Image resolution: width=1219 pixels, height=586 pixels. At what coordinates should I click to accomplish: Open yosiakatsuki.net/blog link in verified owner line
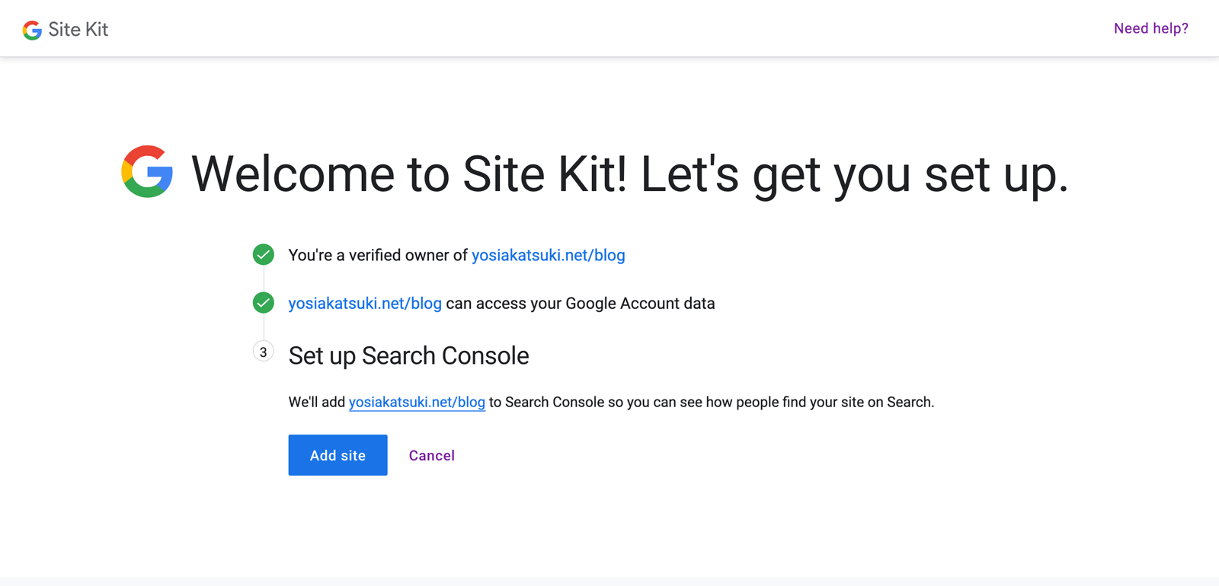(549, 255)
